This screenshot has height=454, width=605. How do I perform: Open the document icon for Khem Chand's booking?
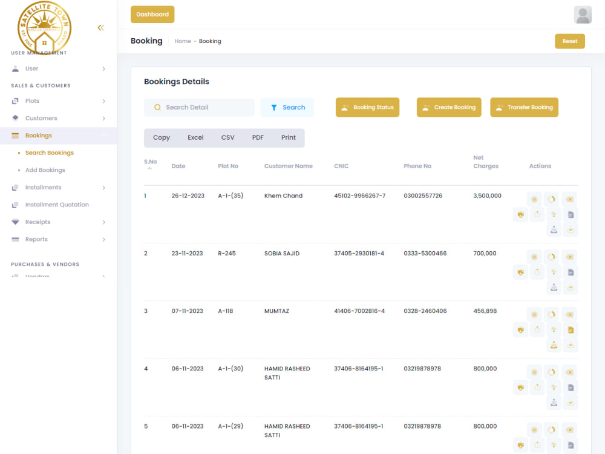tap(571, 215)
